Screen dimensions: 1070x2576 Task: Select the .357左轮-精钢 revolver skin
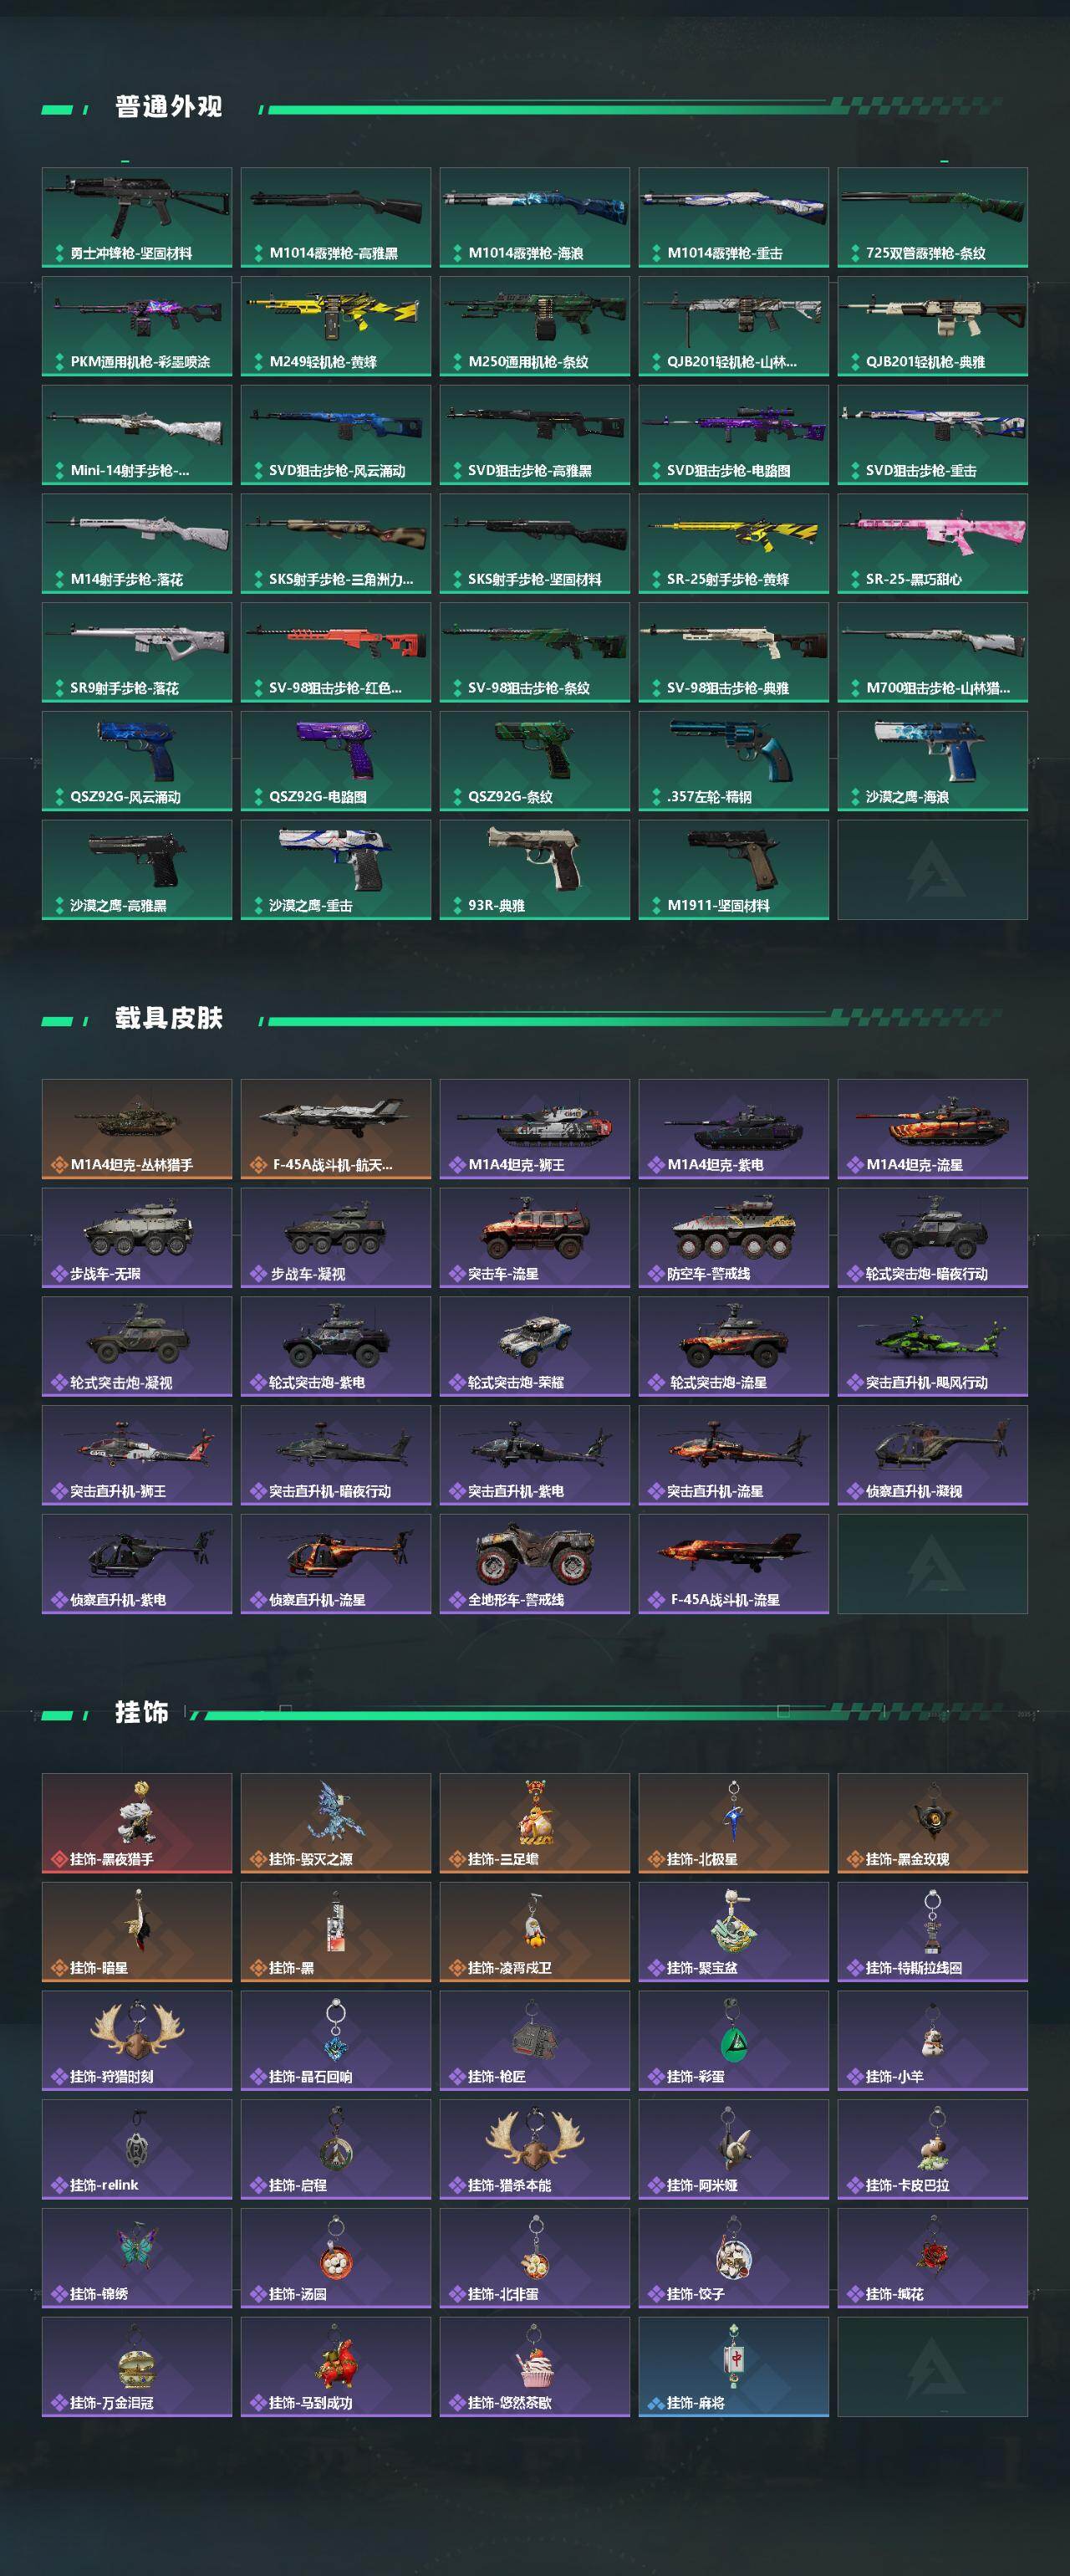click(733, 761)
